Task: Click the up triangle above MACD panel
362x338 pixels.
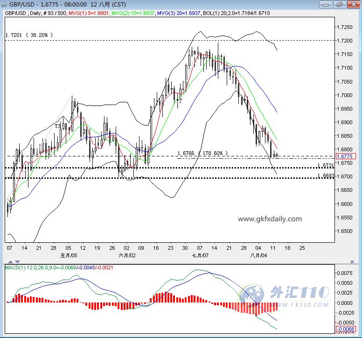Action: click(x=10, y=262)
